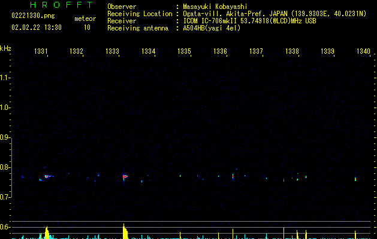The height and width of the screenshot is (239, 377).
Task: Select the file name 02221330.png
Action: (33, 16)
